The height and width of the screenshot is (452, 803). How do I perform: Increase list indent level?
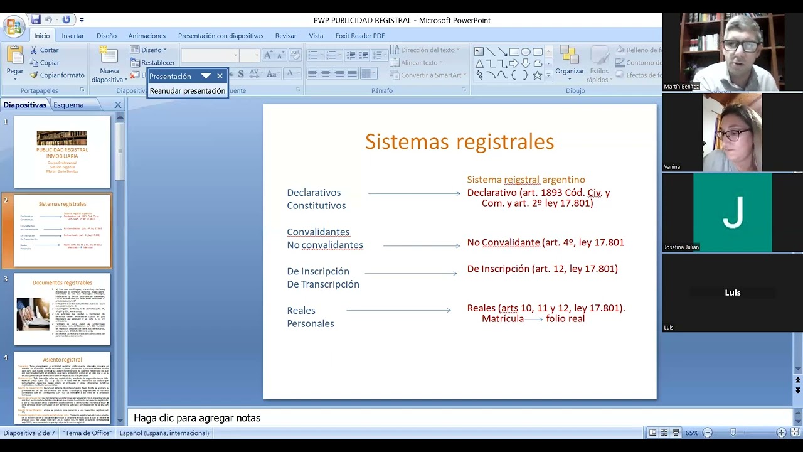[363, 56]
